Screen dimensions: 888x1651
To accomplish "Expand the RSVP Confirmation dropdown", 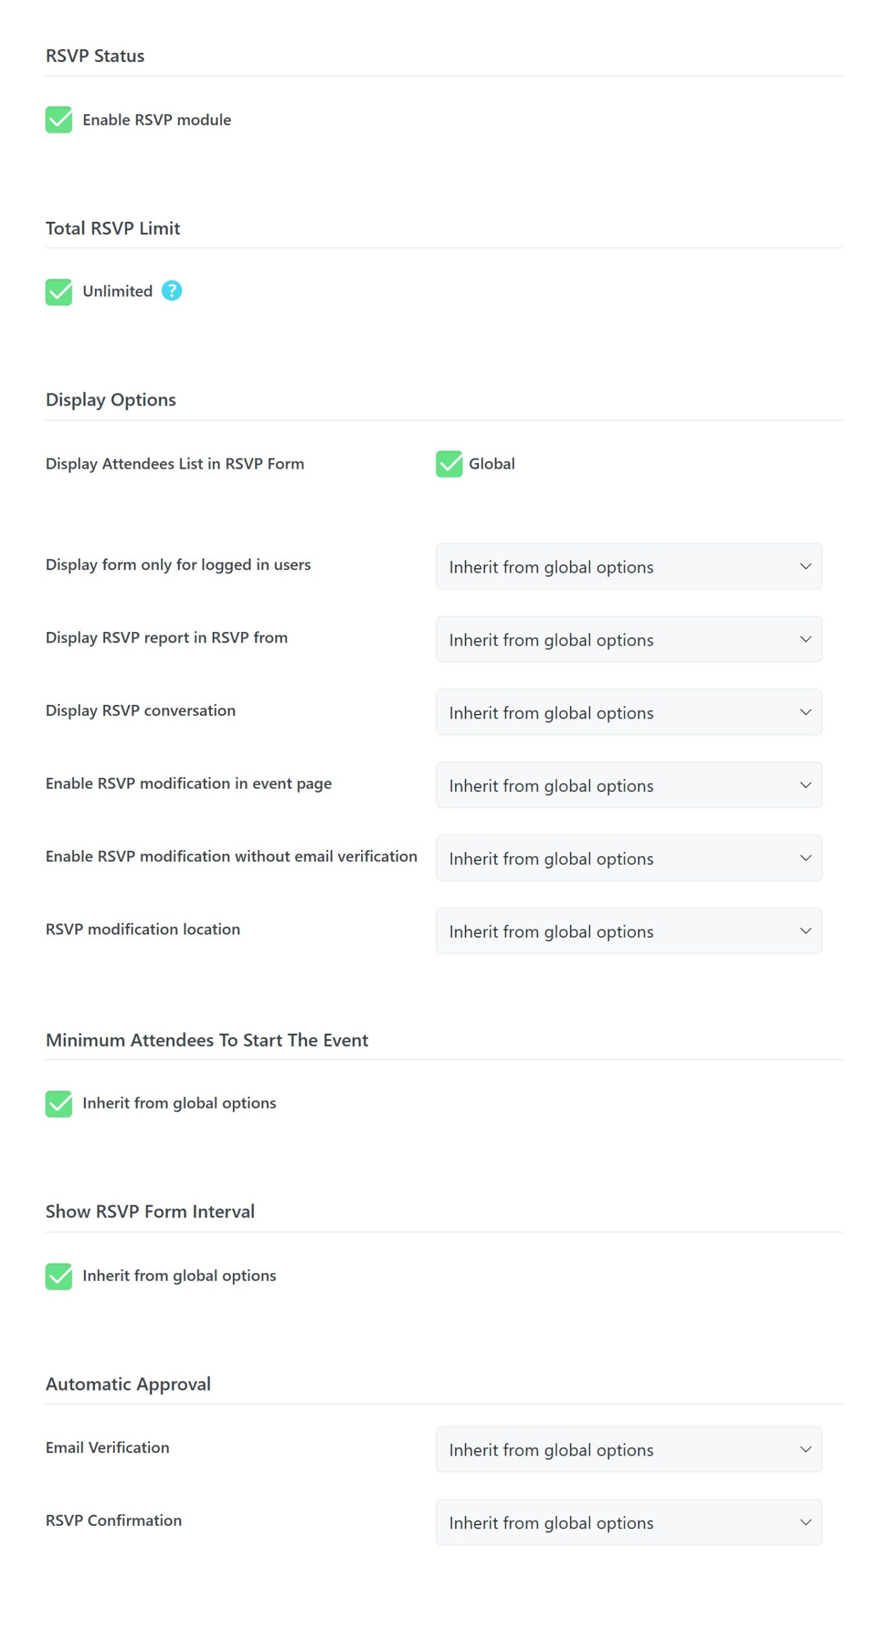I will [628, 1522].
